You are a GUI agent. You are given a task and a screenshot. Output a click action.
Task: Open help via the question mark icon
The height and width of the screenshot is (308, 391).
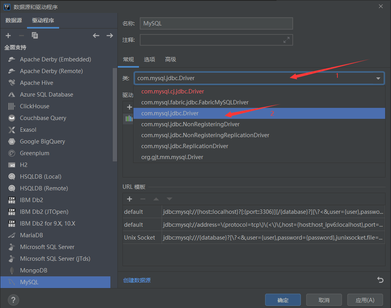click(x=13, y=300)
